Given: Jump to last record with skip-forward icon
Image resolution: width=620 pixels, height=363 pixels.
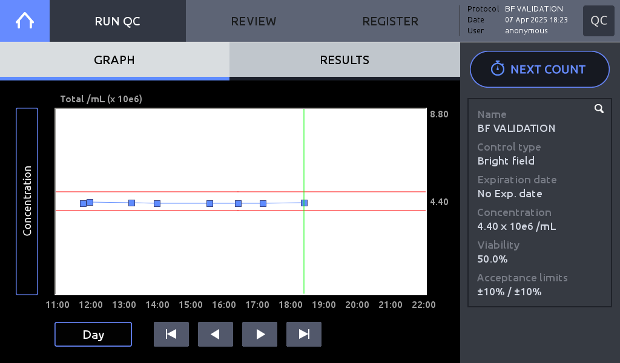Looking at the screenshot, I should click(304, 334).
